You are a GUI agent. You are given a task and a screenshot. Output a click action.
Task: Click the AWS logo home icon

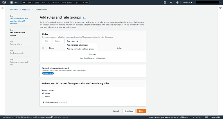point(4,2)
